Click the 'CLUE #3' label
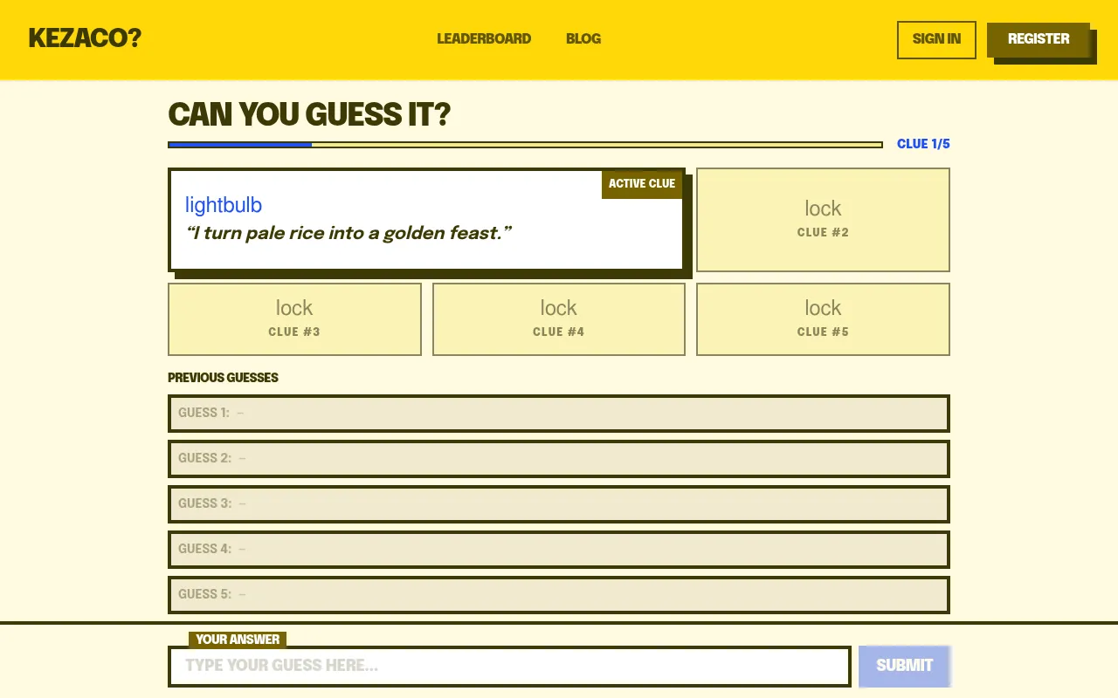The width and height of the screenshot is (1118, 698). pyautogui.click(x=294, y=332)
